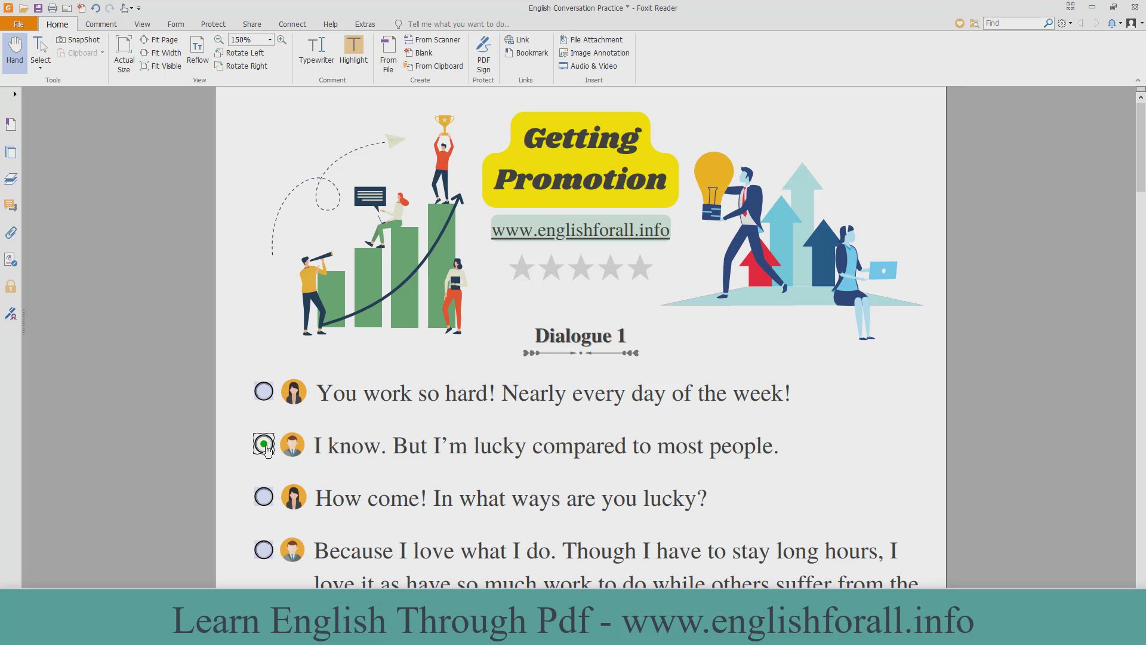
Task: Open the comments panel in sidebar
Action: click(11, 205)
